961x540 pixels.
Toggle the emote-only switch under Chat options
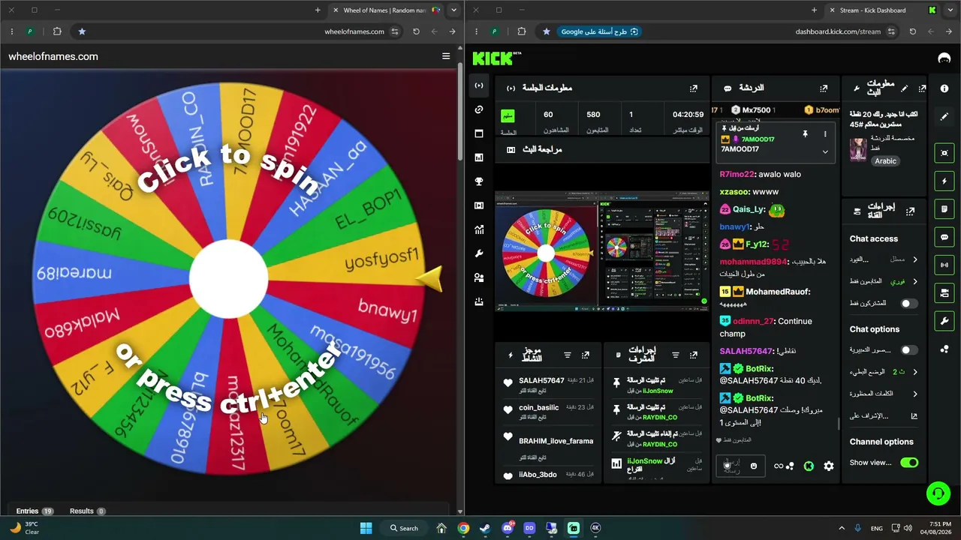point(909,350)
